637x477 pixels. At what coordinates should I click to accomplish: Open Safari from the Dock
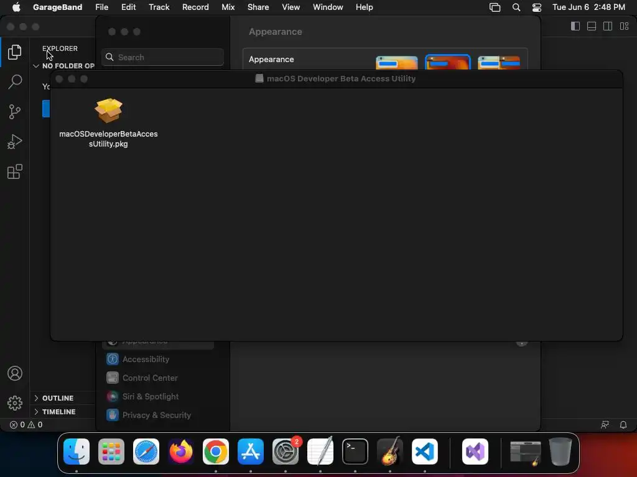(x=146, y=452)
